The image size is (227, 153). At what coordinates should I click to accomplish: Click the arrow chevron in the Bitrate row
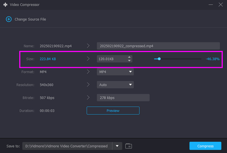pos(88,98)
